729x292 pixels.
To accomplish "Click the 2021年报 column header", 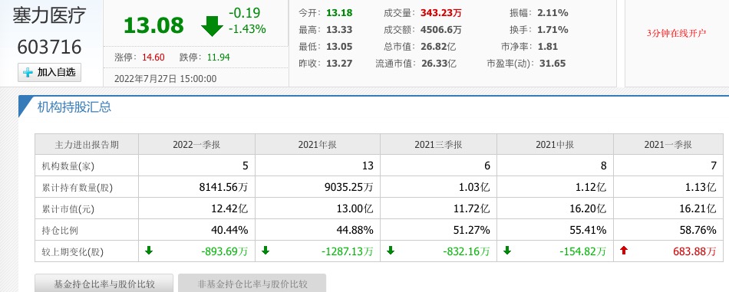I will [x=318, y=145].
